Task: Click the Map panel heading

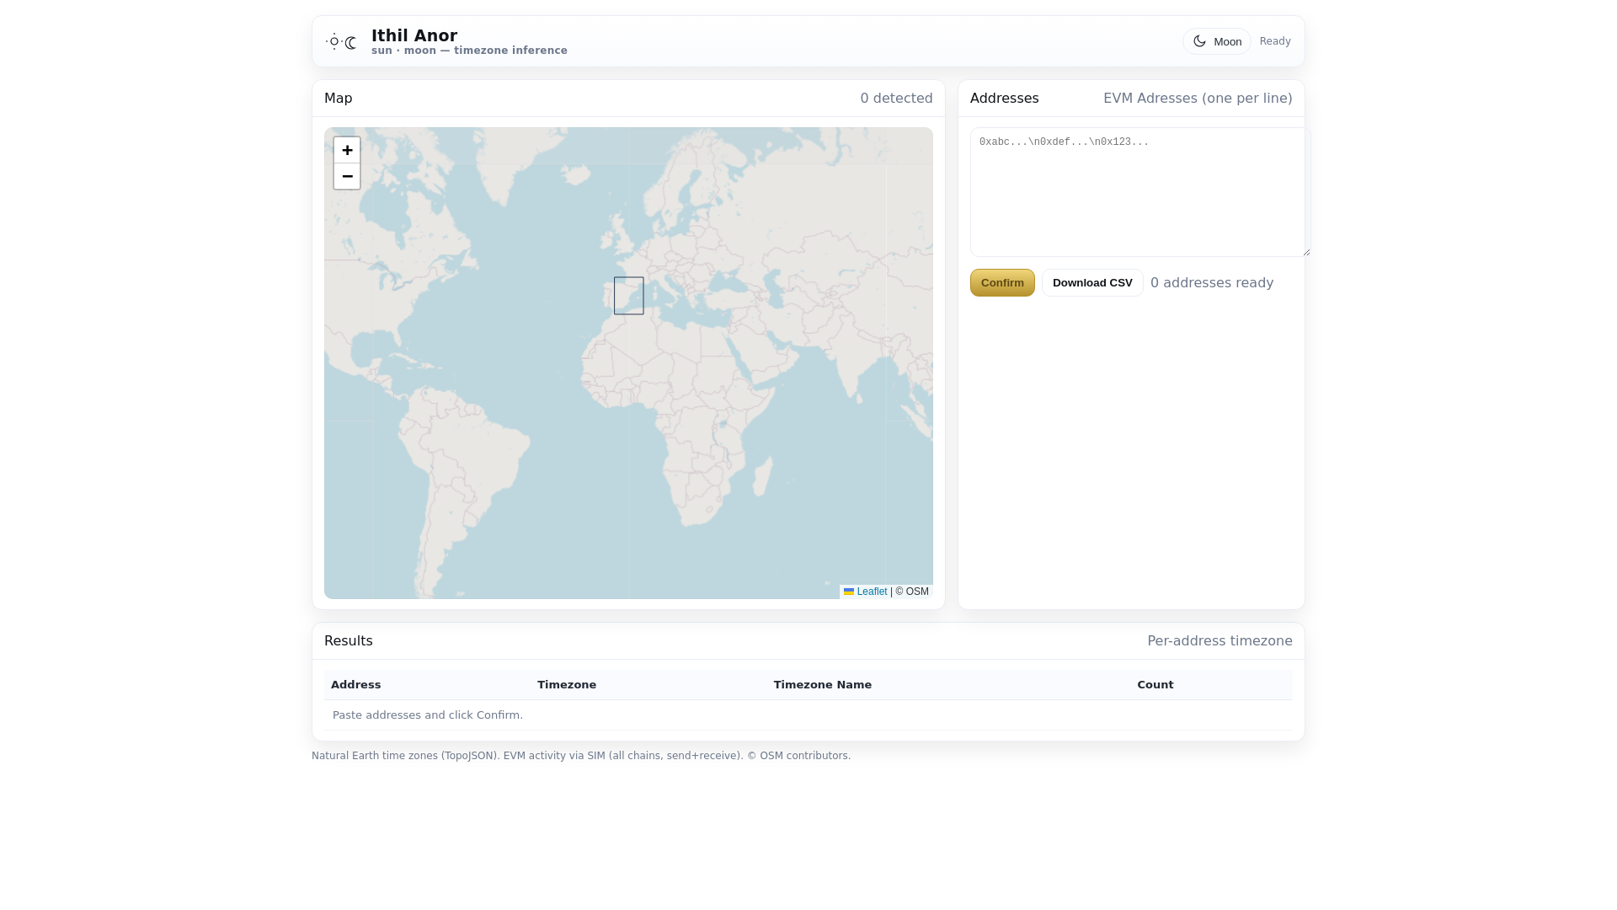Action: [x=339, y=99]
